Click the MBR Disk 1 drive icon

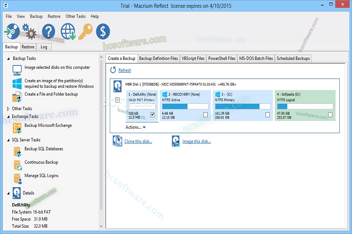tap(117, 86)
